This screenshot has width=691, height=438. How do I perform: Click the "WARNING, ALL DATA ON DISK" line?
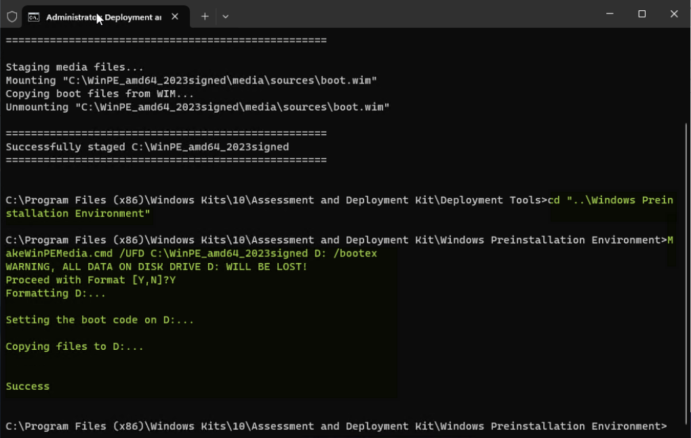point(156,266)
